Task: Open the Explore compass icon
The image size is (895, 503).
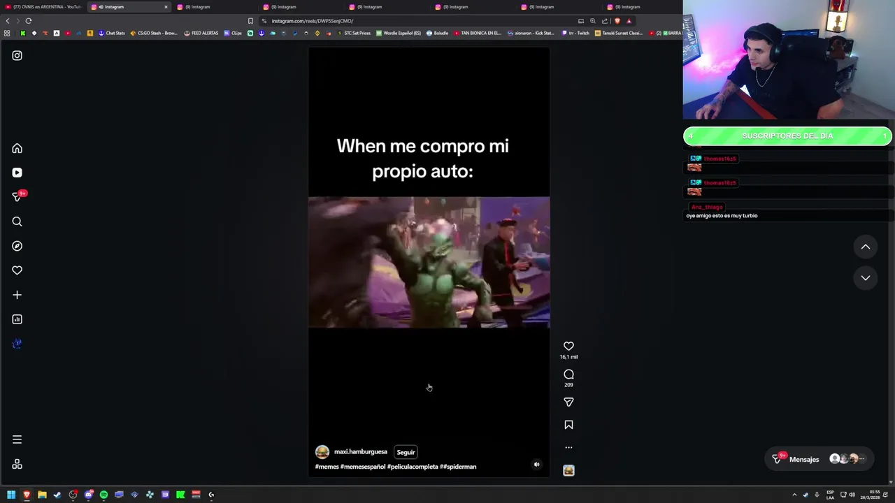Action: coord(17,246)
